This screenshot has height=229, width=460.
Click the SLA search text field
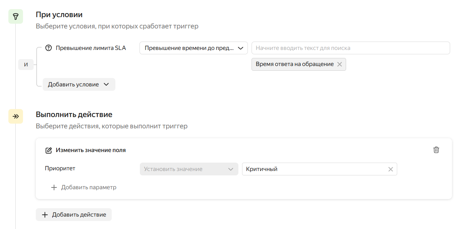point(350,48)
